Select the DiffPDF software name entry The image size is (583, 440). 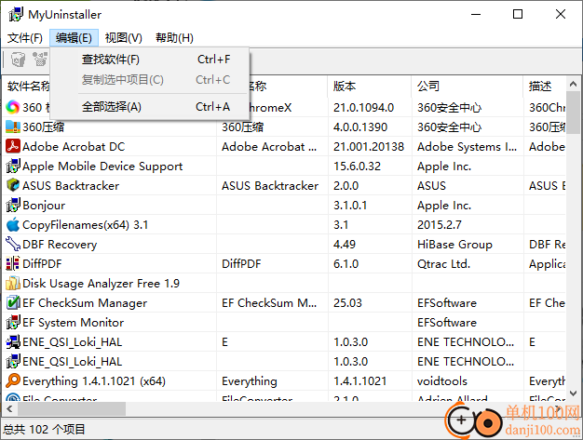coord(42,263)
